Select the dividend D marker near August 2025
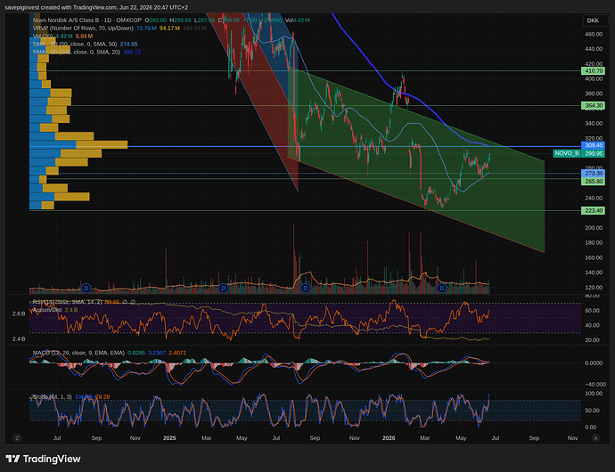Viewport: 615px width, 472px height. 305,289
